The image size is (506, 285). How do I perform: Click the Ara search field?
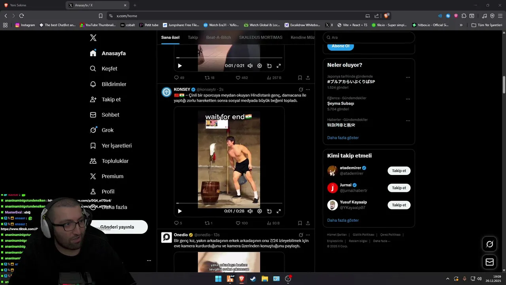369,37
